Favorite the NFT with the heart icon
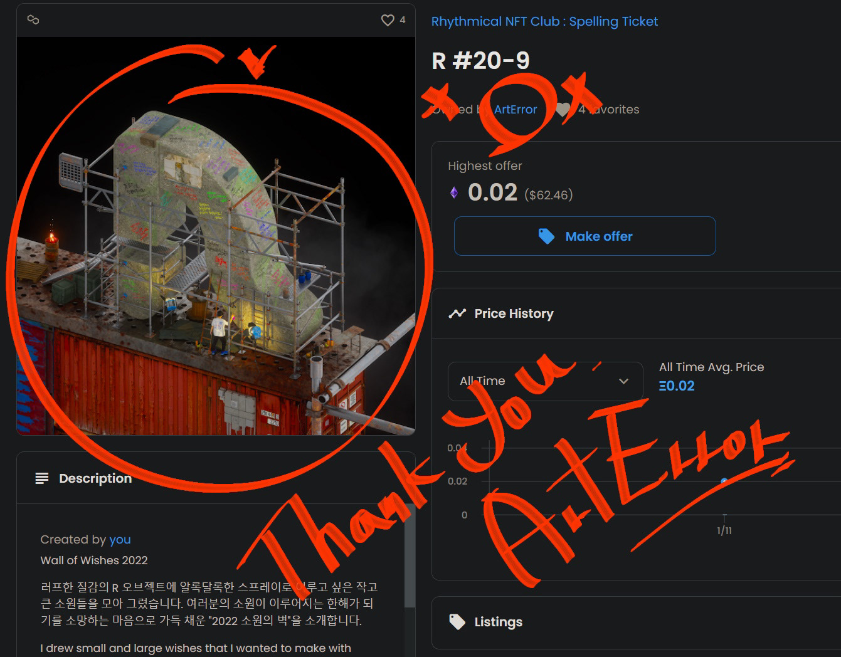 (x=388, y=20)
